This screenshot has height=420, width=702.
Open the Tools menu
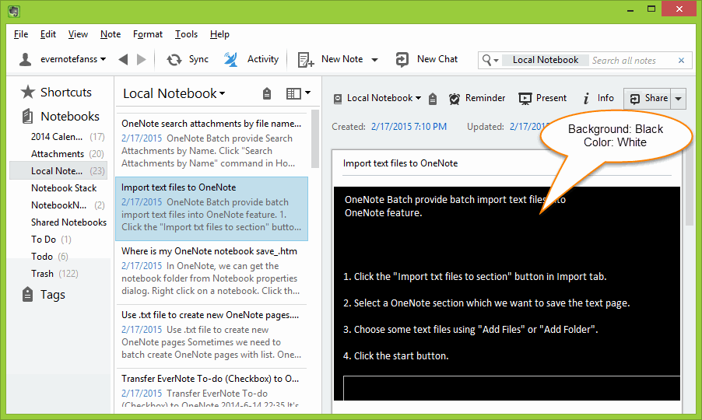click(186, 34)
